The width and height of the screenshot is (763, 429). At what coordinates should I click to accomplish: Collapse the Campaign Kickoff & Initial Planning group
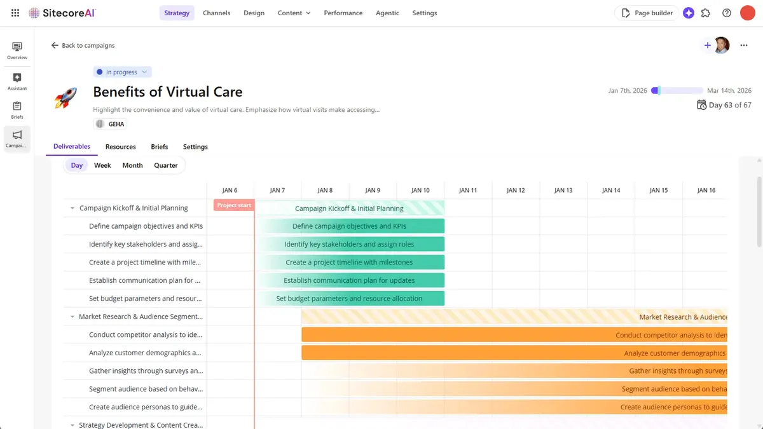coord(71,208)
